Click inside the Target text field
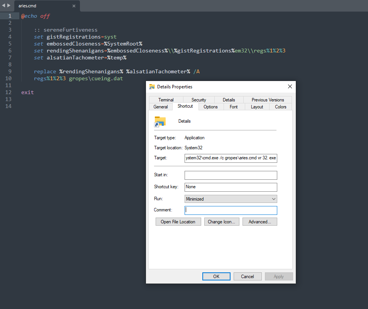Viewport: 368px width, 309px height. click(231, 158)
